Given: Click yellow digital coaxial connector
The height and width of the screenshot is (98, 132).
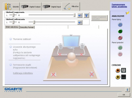Looking at the screenshot, I should point(118,77).
